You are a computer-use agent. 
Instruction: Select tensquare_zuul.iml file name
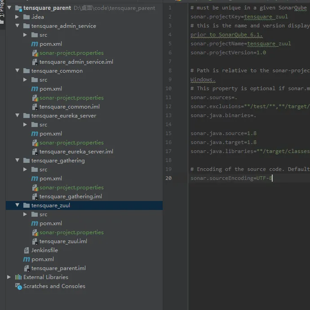coord(63,241)
